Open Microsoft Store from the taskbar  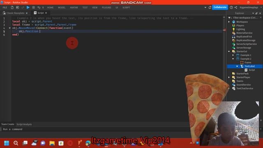pyautogui.click(x=61, y=143)
